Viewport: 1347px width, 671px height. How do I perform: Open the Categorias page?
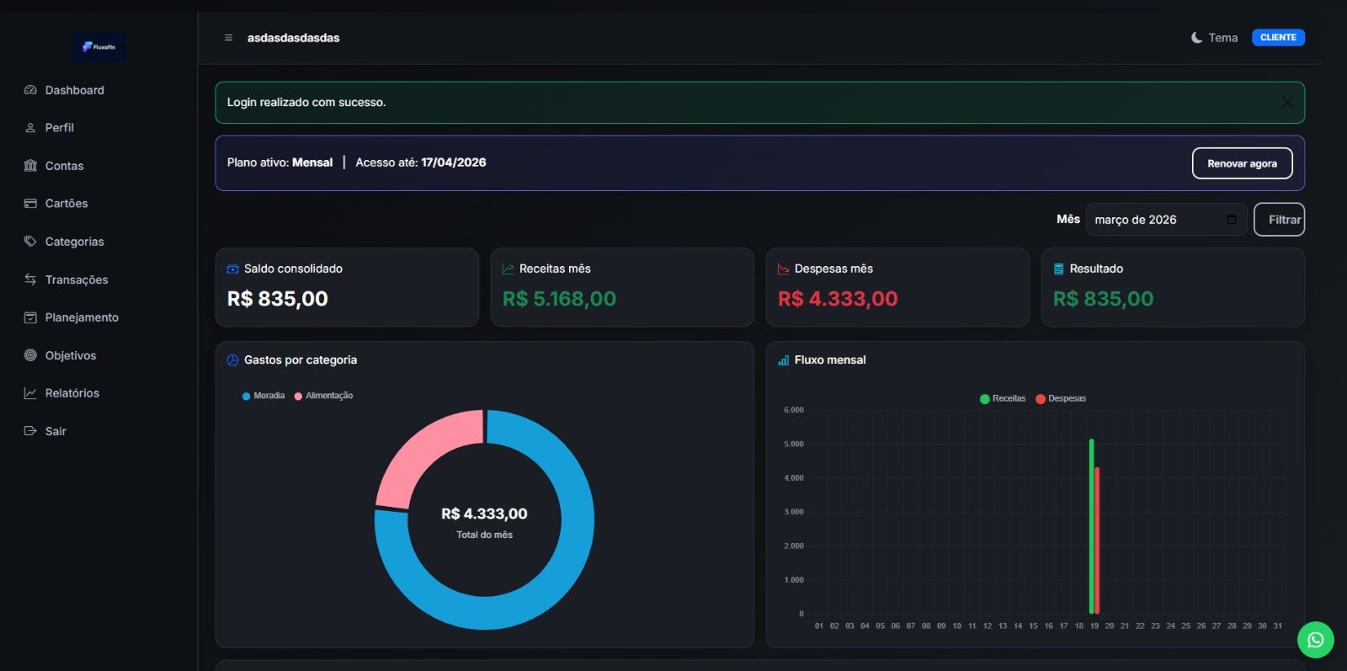75,242
